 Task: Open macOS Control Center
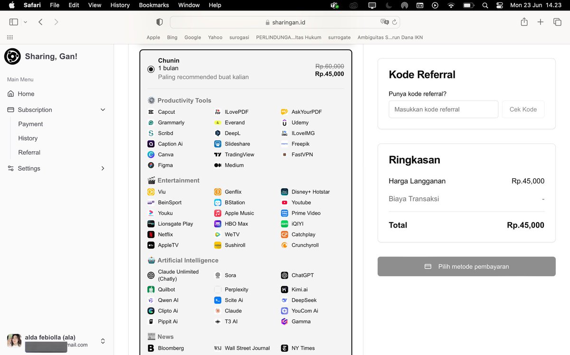499,5
